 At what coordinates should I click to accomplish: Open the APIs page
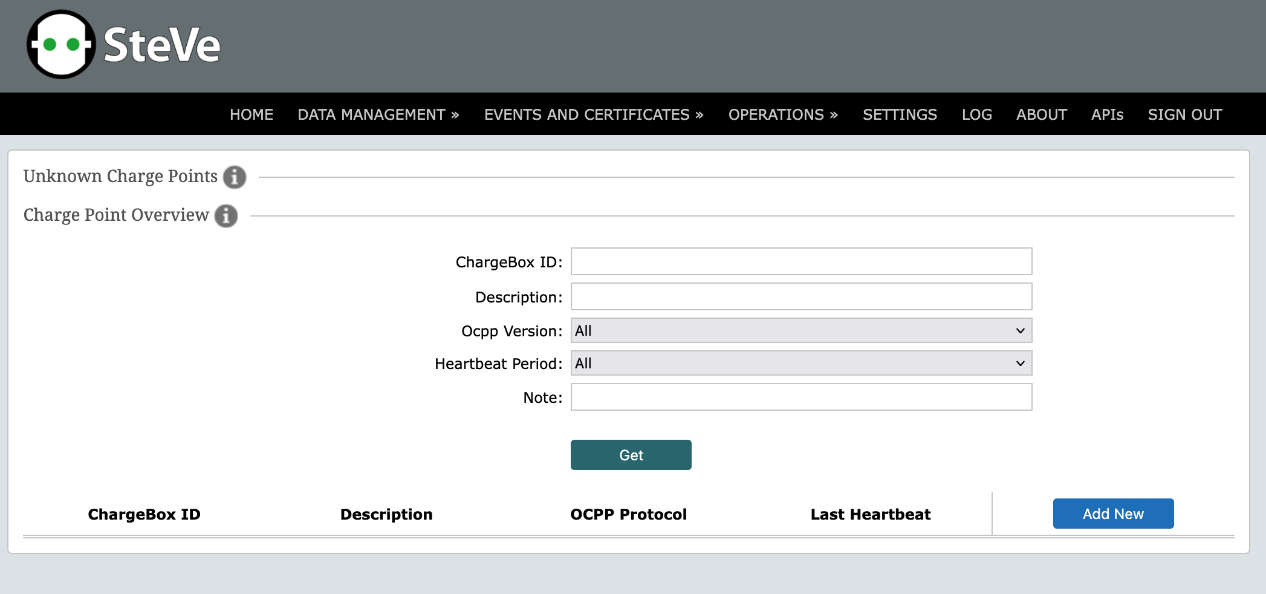tap(1107, 114)
